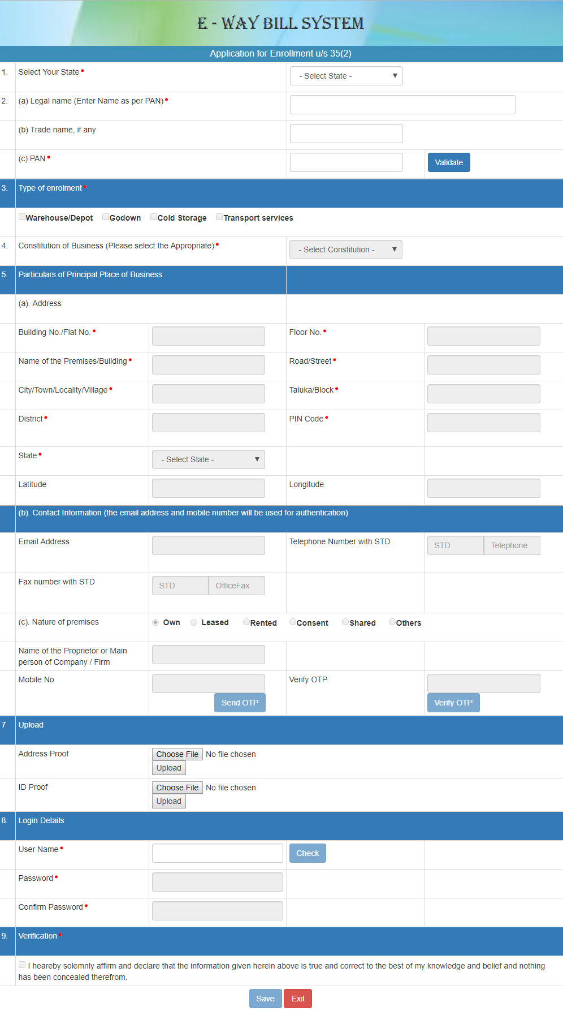Image resolution: width=563 pixels, height=1011 pixels.
Task: Select the Leased premises radio button
Action: [194, 622]
